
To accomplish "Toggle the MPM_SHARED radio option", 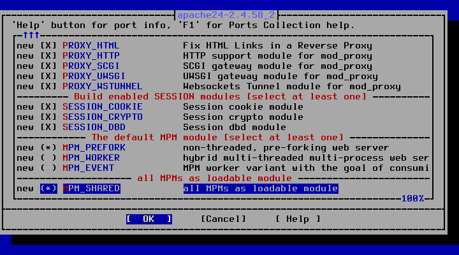I will coord(48,189).
